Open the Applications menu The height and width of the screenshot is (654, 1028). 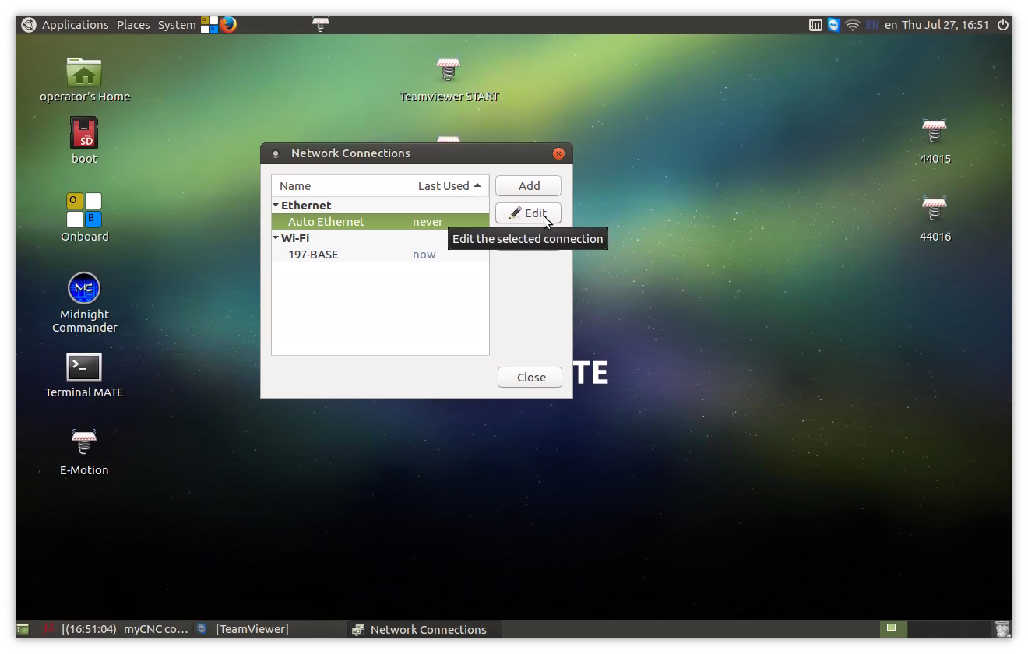(75, 25)
